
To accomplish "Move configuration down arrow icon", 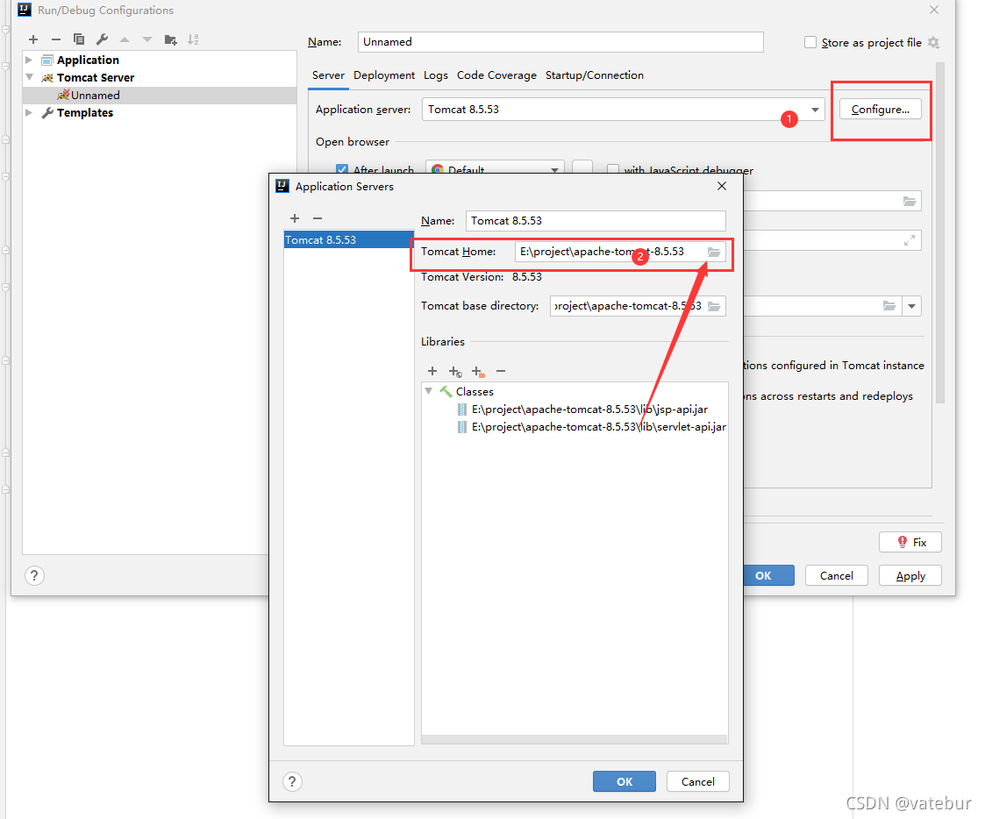I will click(x=147, y=39).
